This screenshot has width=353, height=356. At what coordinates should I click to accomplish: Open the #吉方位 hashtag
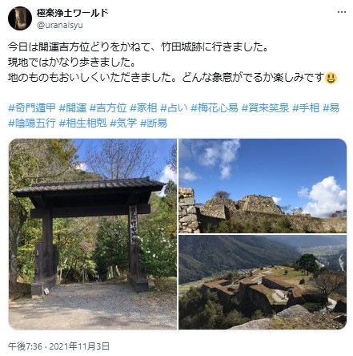pos(108,108)
